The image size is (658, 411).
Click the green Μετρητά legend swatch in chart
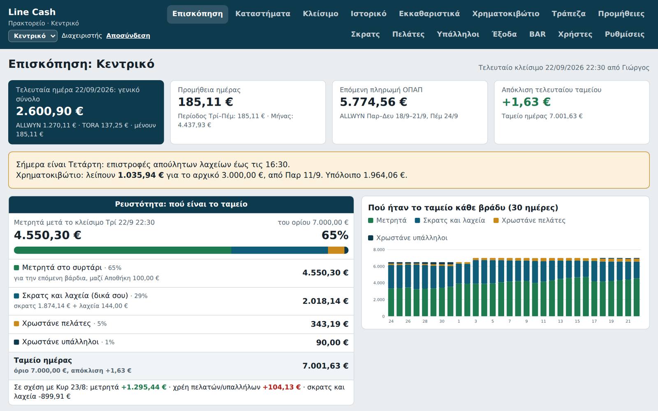tap(371, 221)
